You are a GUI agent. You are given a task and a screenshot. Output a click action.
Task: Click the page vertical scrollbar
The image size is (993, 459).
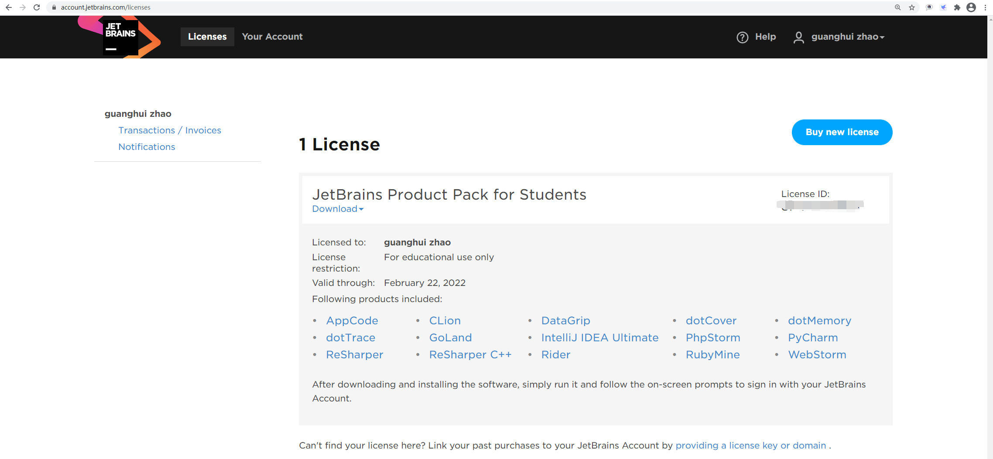(990, 237)
